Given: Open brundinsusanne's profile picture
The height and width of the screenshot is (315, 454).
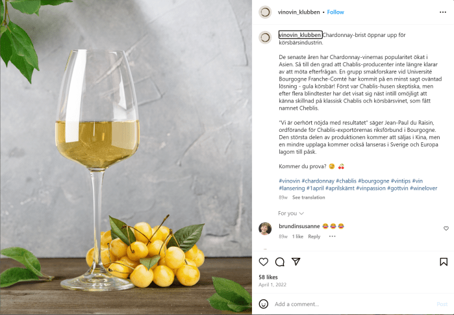Looking at the screenshot, I should pyautogui.click(x=265, y=229).
